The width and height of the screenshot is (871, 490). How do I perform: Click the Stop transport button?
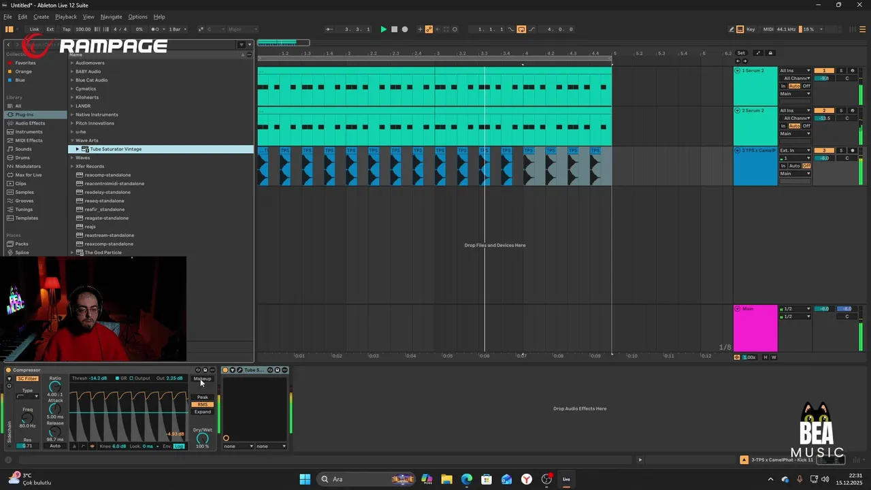395,29
